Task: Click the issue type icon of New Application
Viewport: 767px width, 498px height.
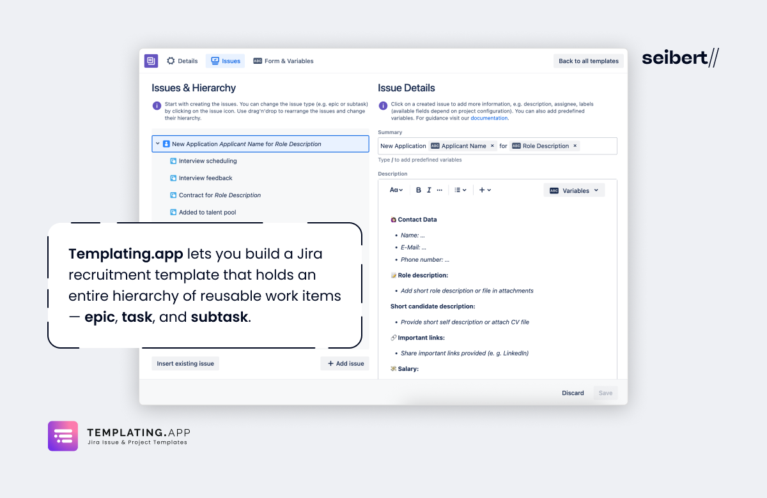Action: (166, 144)
